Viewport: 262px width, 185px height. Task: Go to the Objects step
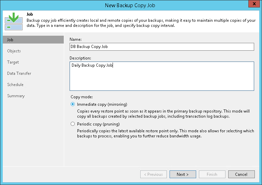point(14,51)
